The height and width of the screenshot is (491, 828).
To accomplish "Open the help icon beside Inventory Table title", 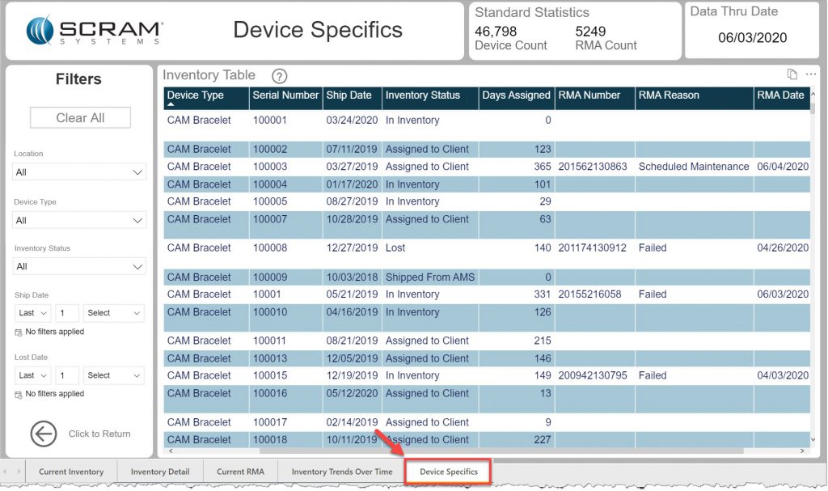I will tap(278, 75).
